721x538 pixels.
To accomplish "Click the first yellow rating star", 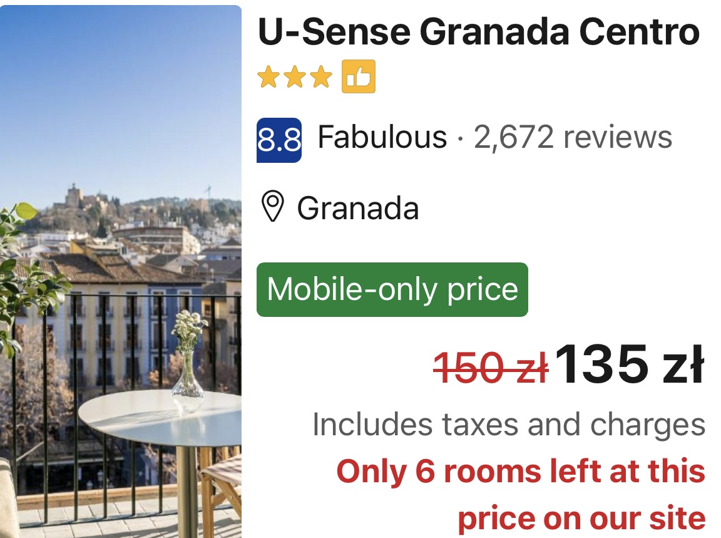I will pyautogui.click(x=268, y=76).
